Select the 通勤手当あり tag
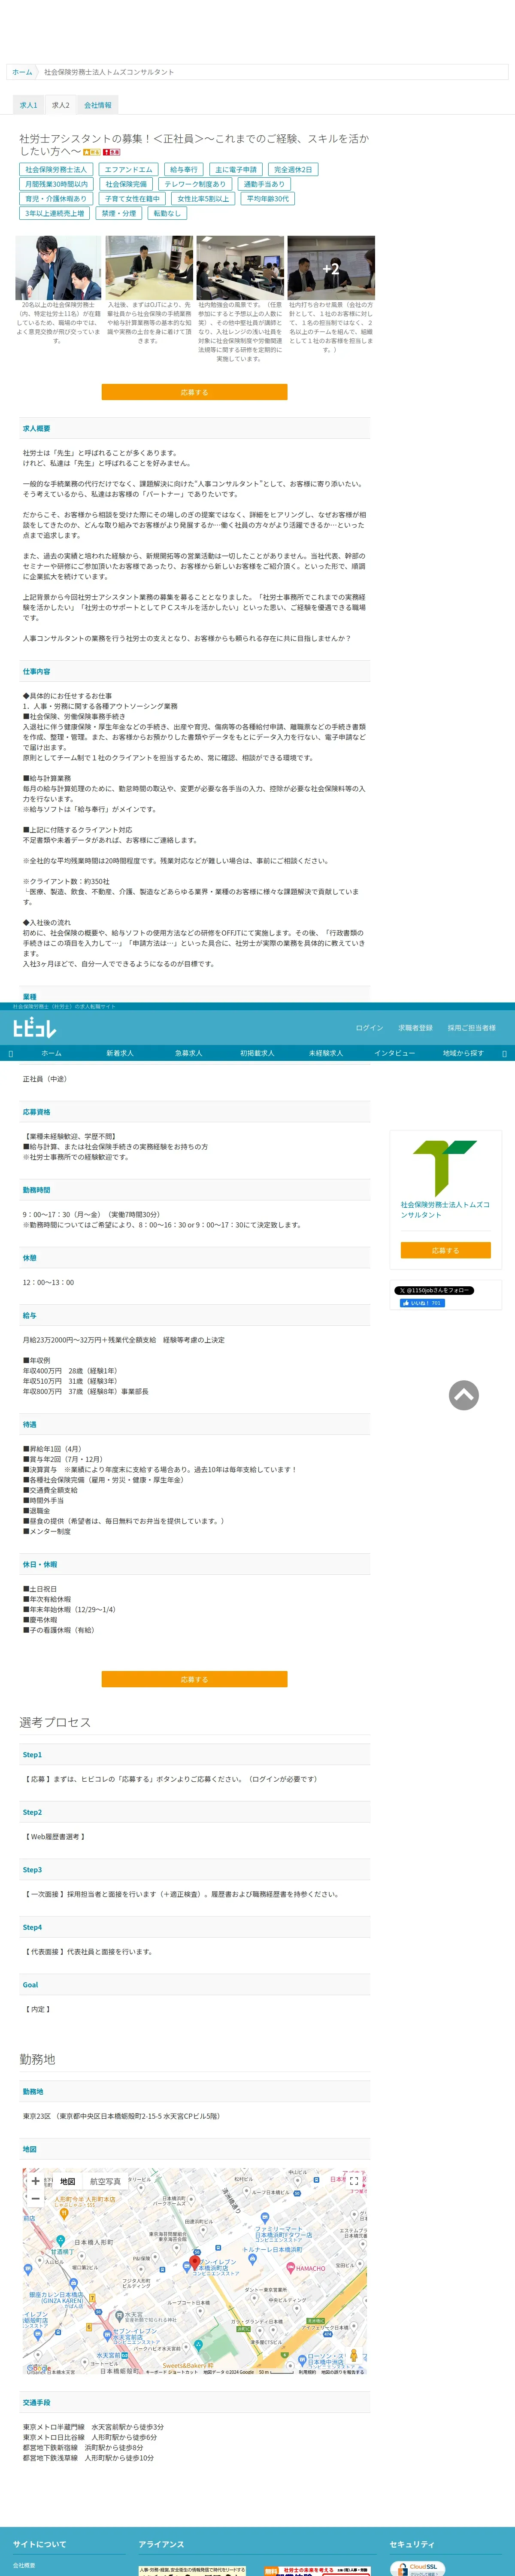The width and height of the screenshot is (515, 2576). click(264, 184)
